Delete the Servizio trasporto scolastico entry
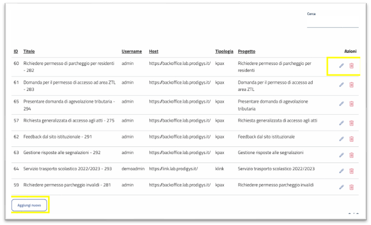 click(351, 171)
